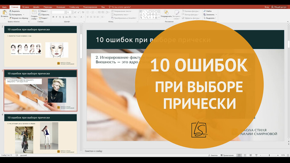Click fit slide to window icon
The height and width of the screenshot is (163, 290).
(287, 155)
